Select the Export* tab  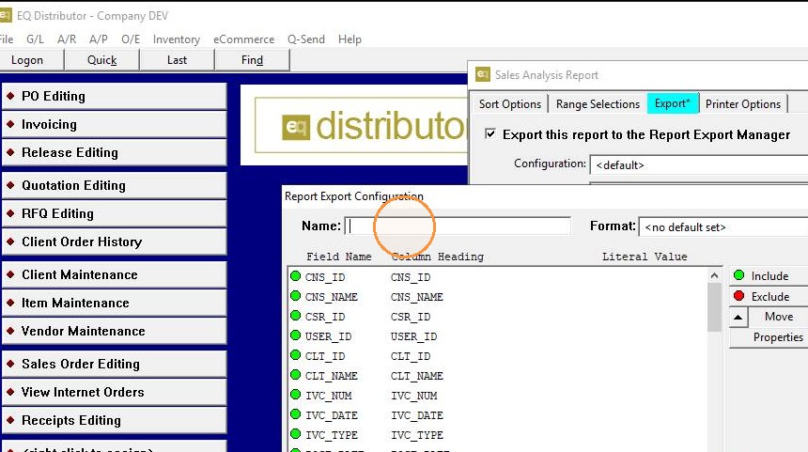673,103
